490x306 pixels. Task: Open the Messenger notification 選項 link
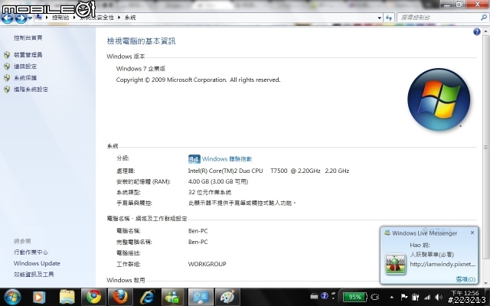tap(465, 278)
